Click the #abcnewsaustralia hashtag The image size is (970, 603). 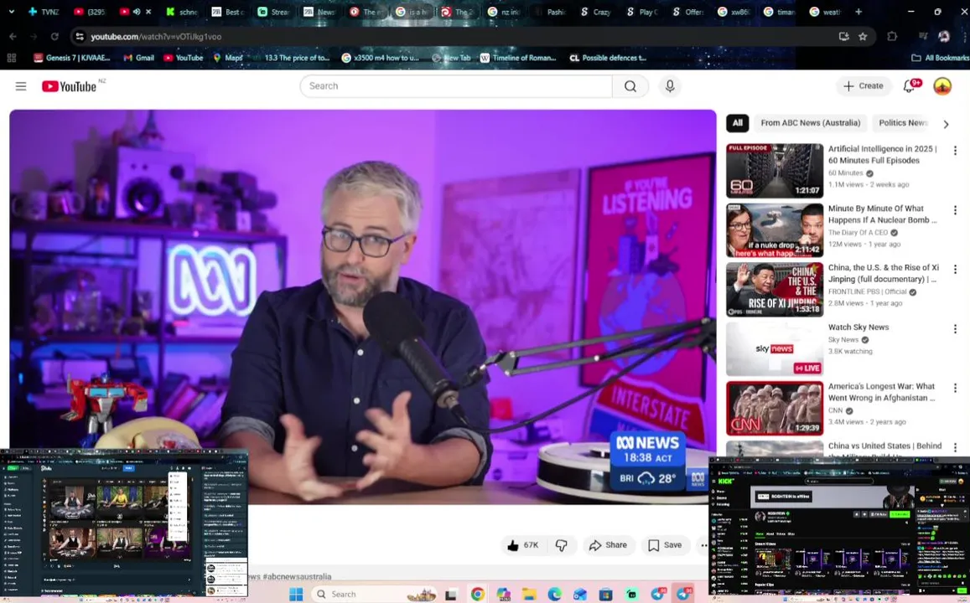(297, 576)
